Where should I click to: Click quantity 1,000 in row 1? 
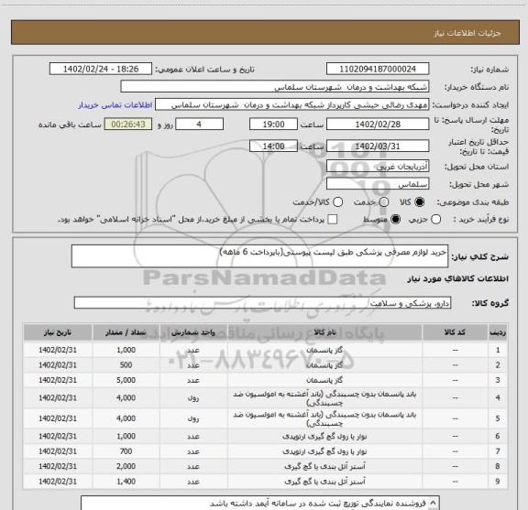126,350
